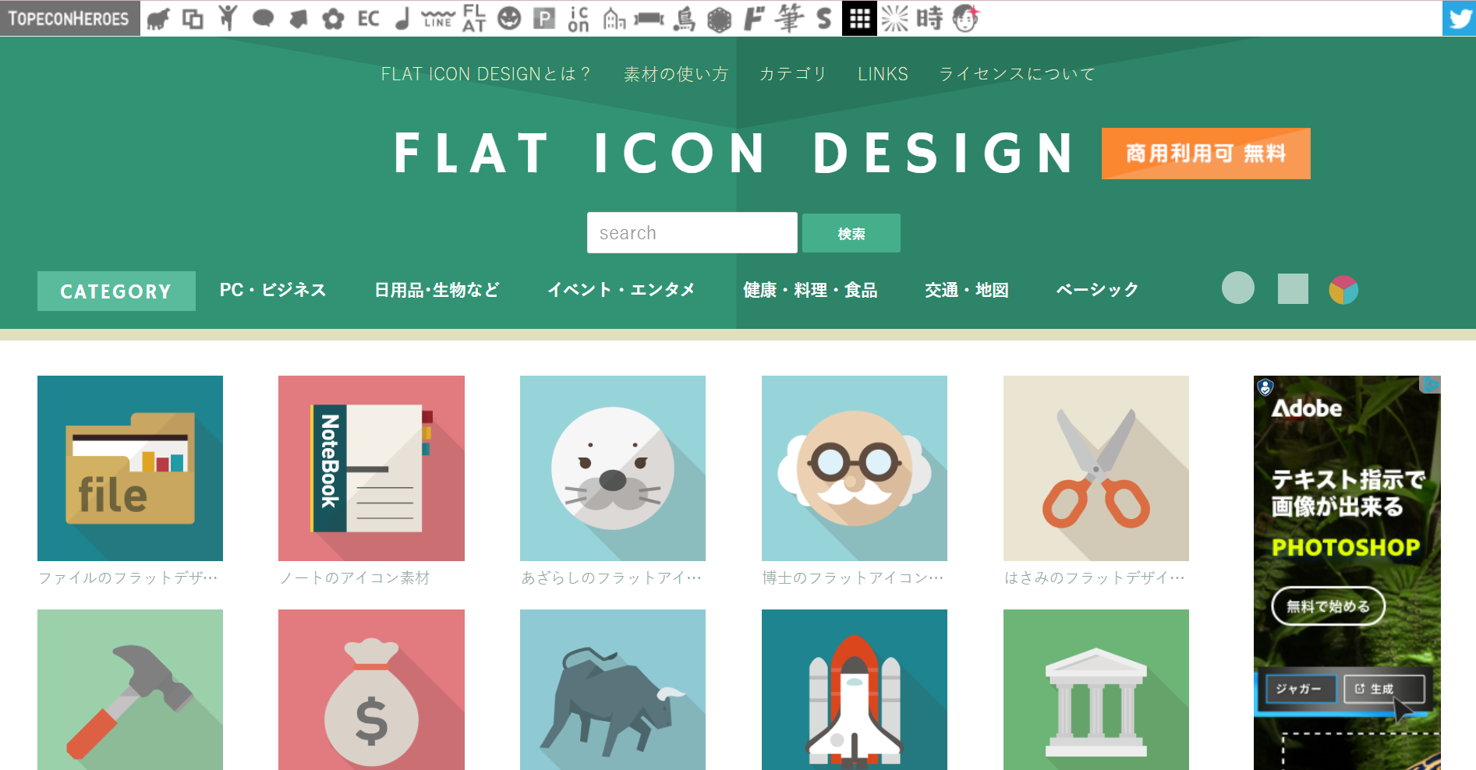This screenshot has height=770, width=1476.
Task: Open the PC・ビジネス category
Action: (272, 290)
